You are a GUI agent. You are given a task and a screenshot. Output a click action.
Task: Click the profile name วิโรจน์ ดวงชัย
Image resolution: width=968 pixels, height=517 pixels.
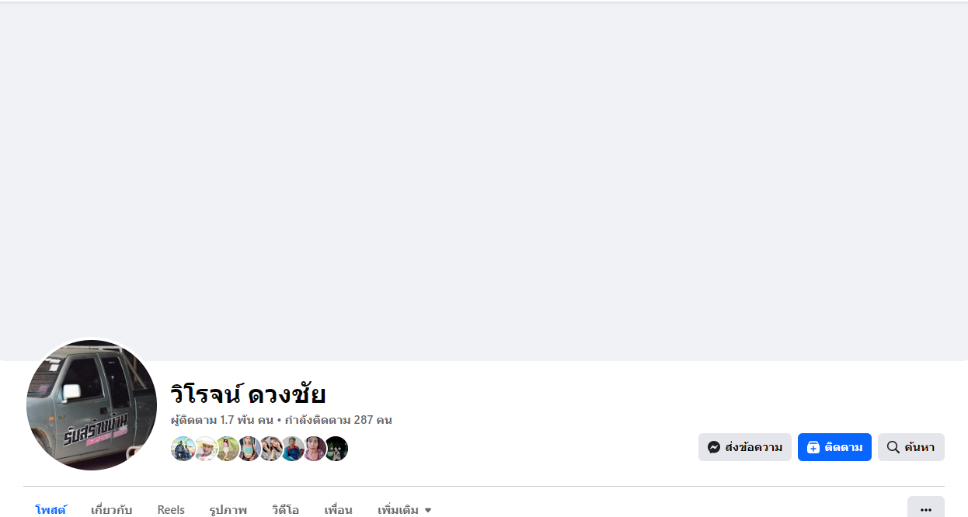pos(248,394)
